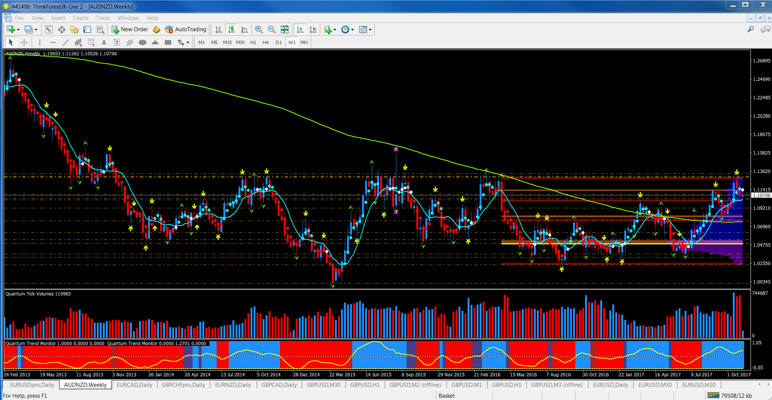Open the New Chart toolbar icon
Screen dimensions: 772x400
[x=10, y=29]
